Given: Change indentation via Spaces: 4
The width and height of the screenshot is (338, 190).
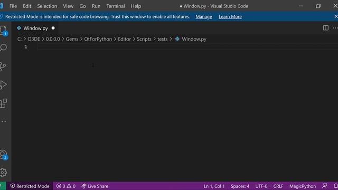Looking at the screenshot, I should click(x=240, y=186).
